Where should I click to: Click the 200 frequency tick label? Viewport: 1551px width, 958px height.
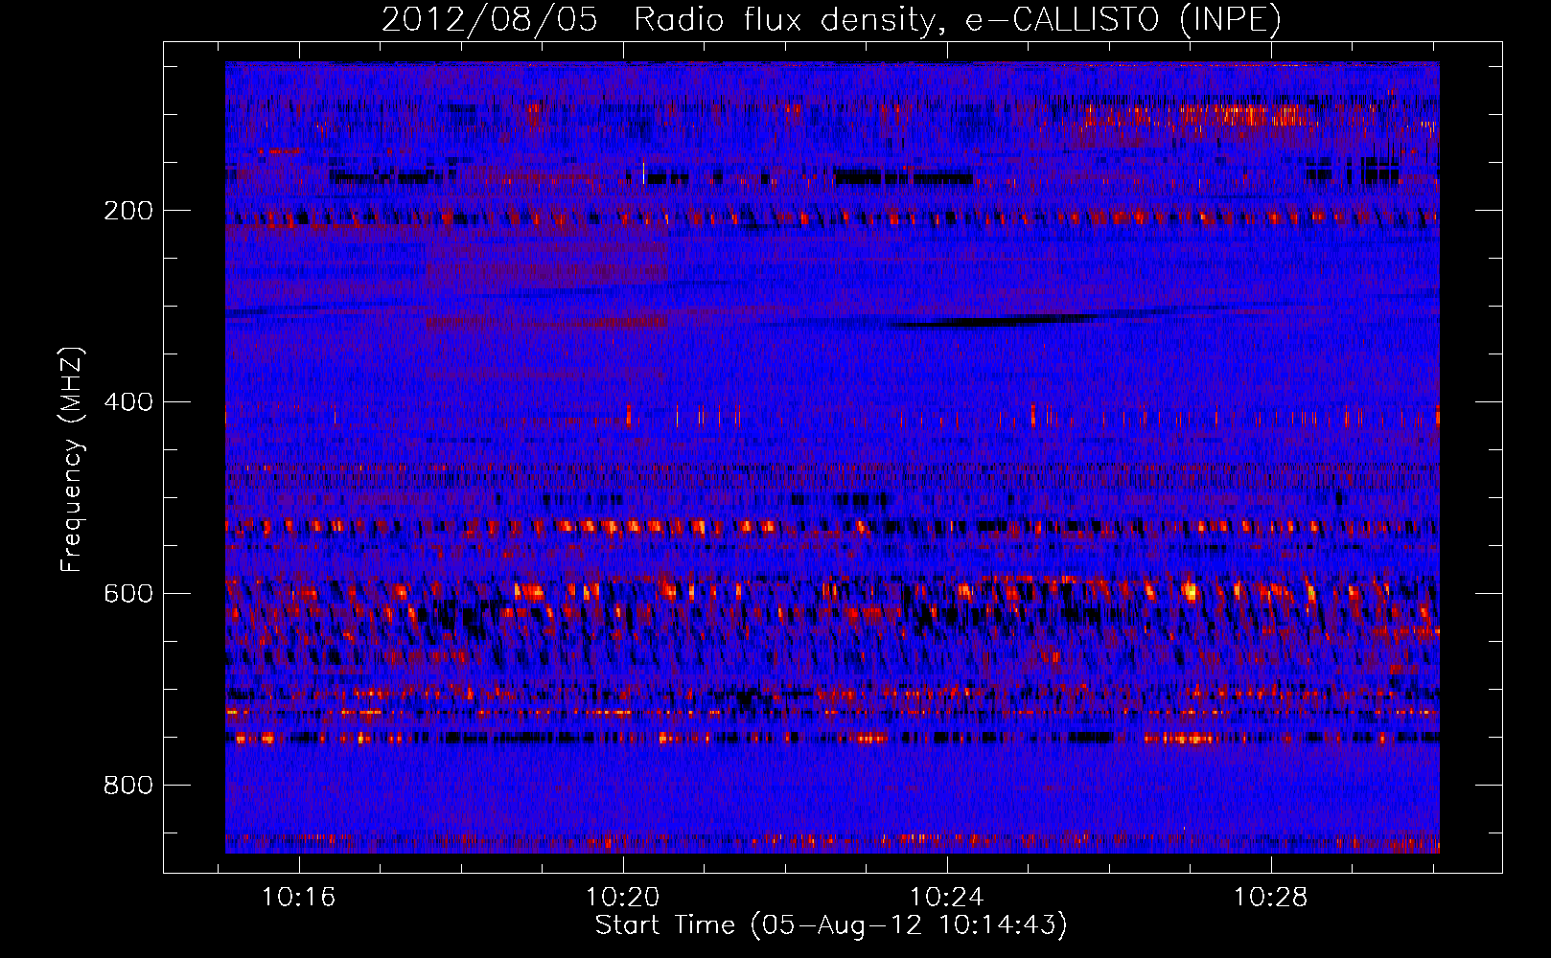pyautogui.click(x=128, y=211)
